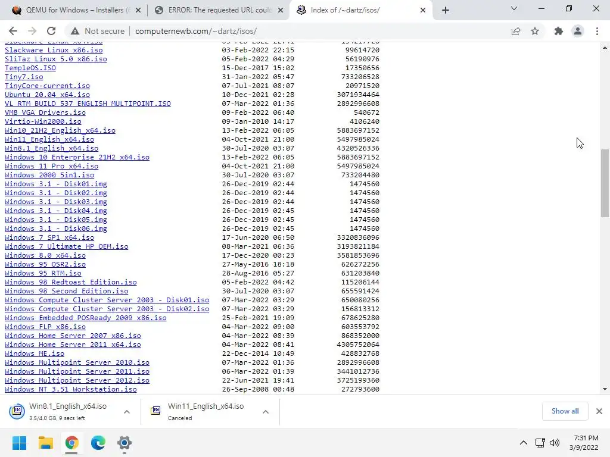Click Windows_Home_Server_2011_x64.iso link
Image resolution: width=610 pixels, height=457 pixels.
point(73,345)
